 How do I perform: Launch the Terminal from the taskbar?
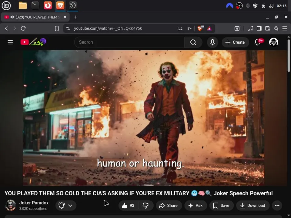(x=35, y=5)
